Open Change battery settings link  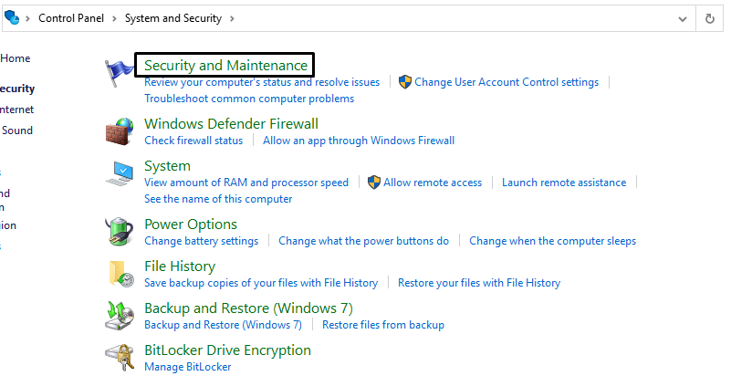pos(201,241)
